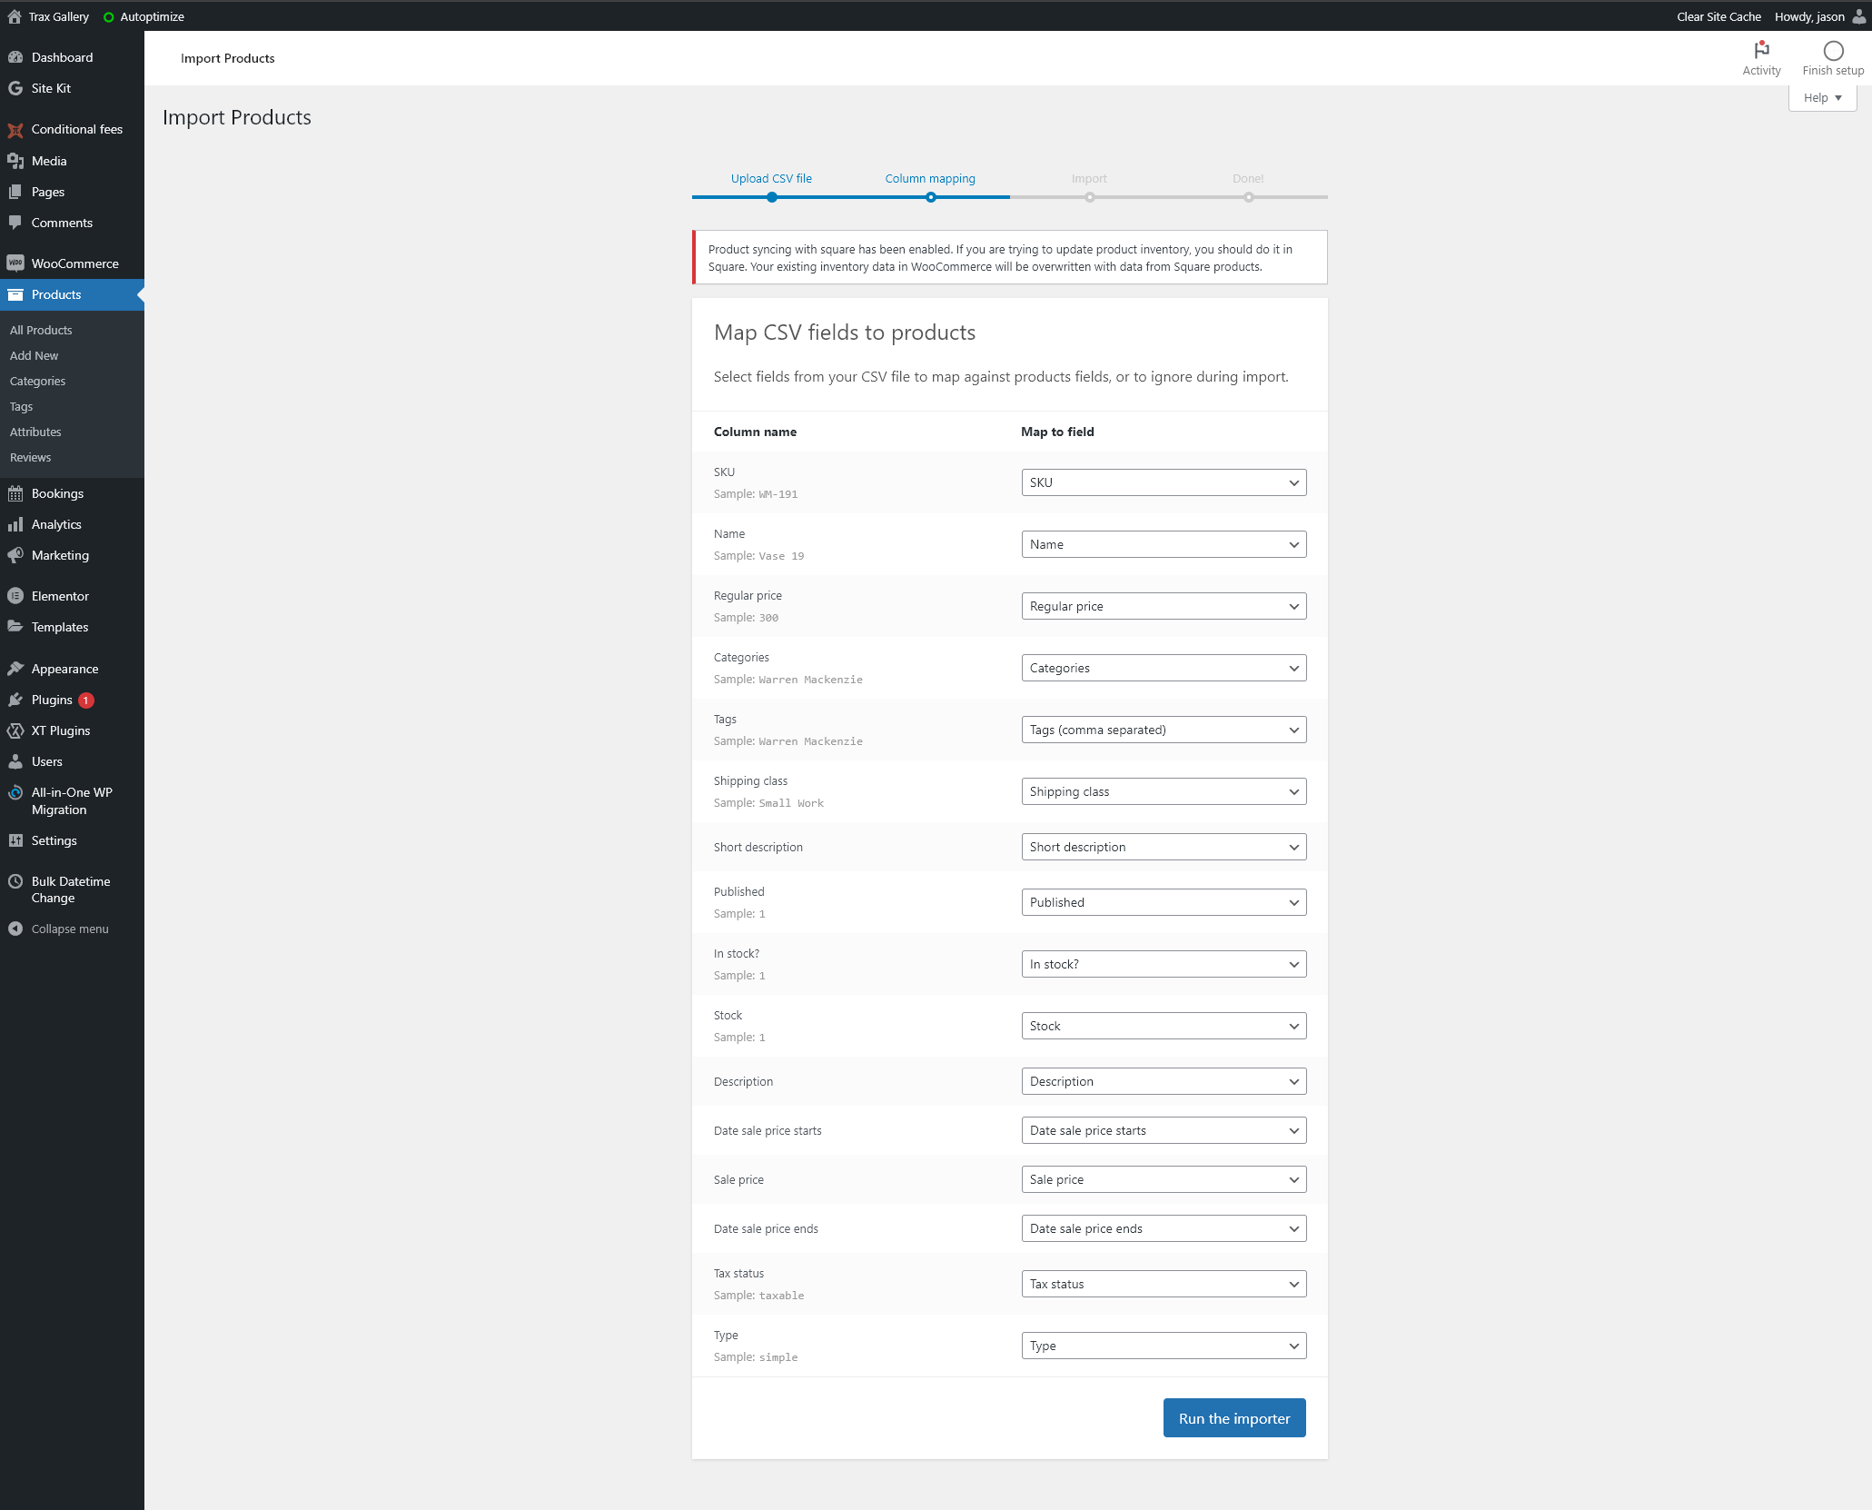Click the Collapse menu arrow icon
The width and height of the screenshot is (1872, 1510).
pos(15,929)
